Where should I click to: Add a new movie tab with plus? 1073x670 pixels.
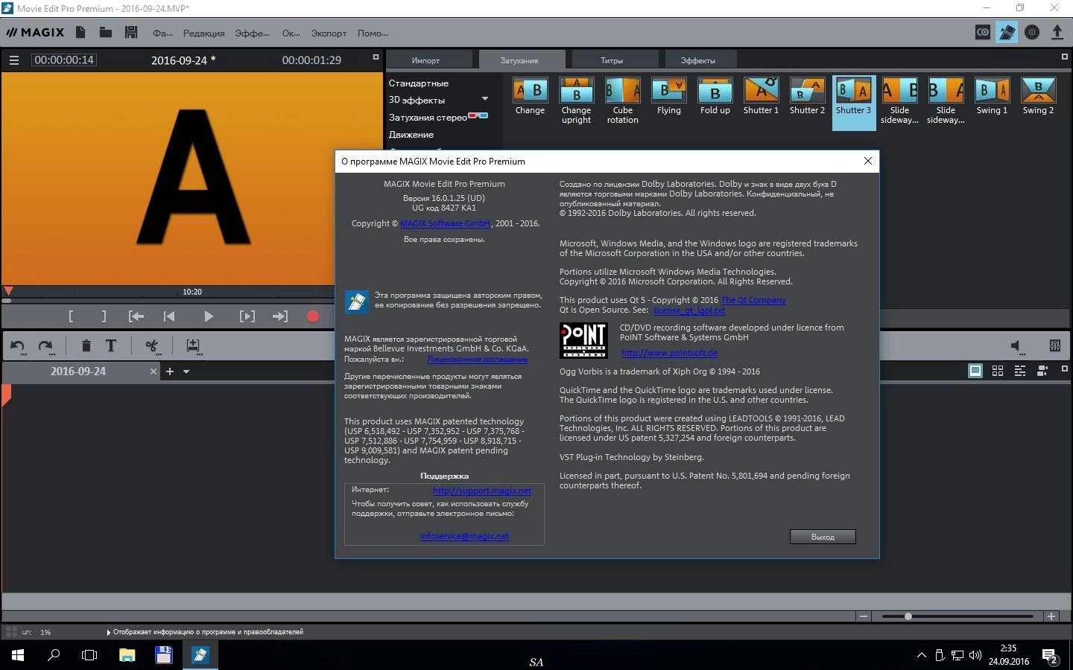pyautogui.click(x=170, y=371)
